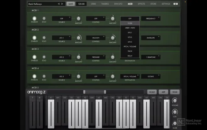Image resolution: width=207 pixels, height=130 pixels.
Task: Click the 120.00 tempo field
Action: (x=81, y=4)
